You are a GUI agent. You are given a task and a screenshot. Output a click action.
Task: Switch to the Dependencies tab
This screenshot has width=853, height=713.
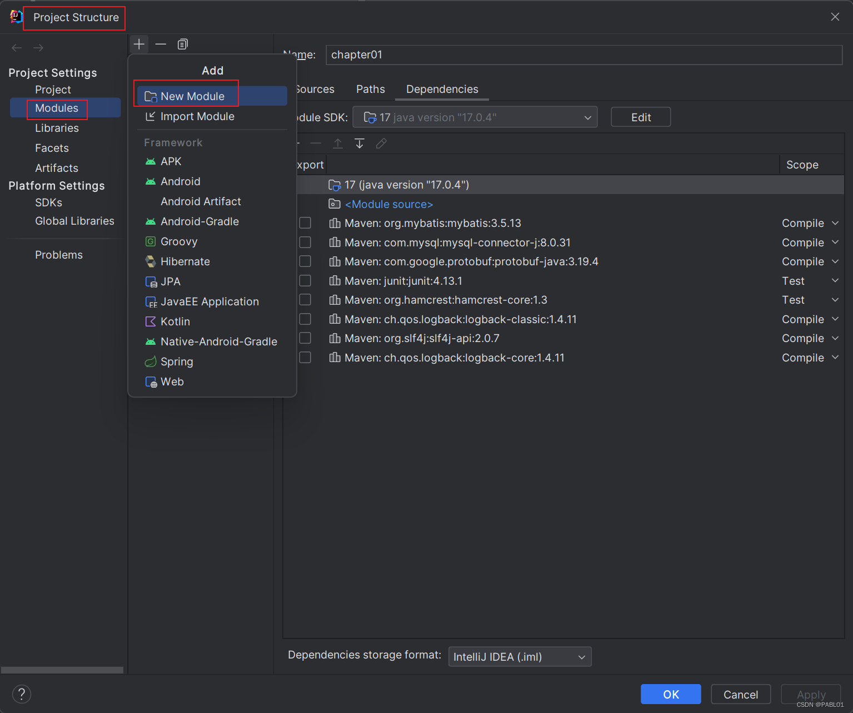pos(442,89)
